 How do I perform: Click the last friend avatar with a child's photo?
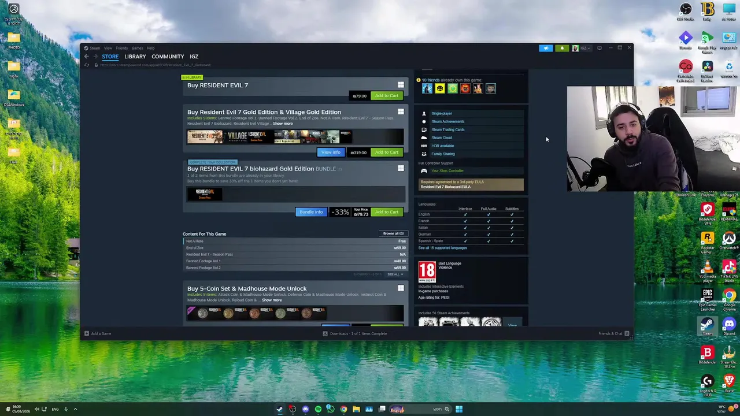pyautogui.click(x=490, y=88)
